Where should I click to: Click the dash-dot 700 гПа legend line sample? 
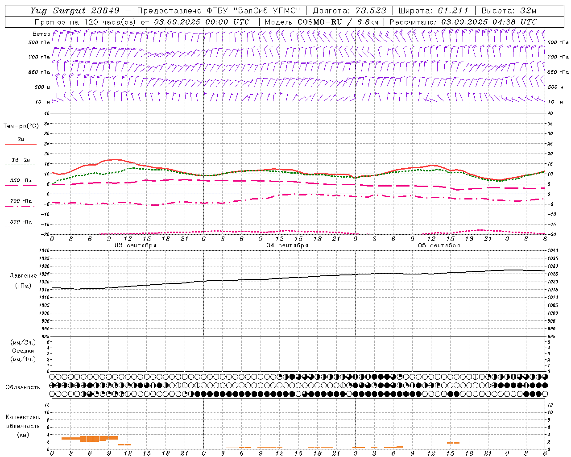pos(20,206)
